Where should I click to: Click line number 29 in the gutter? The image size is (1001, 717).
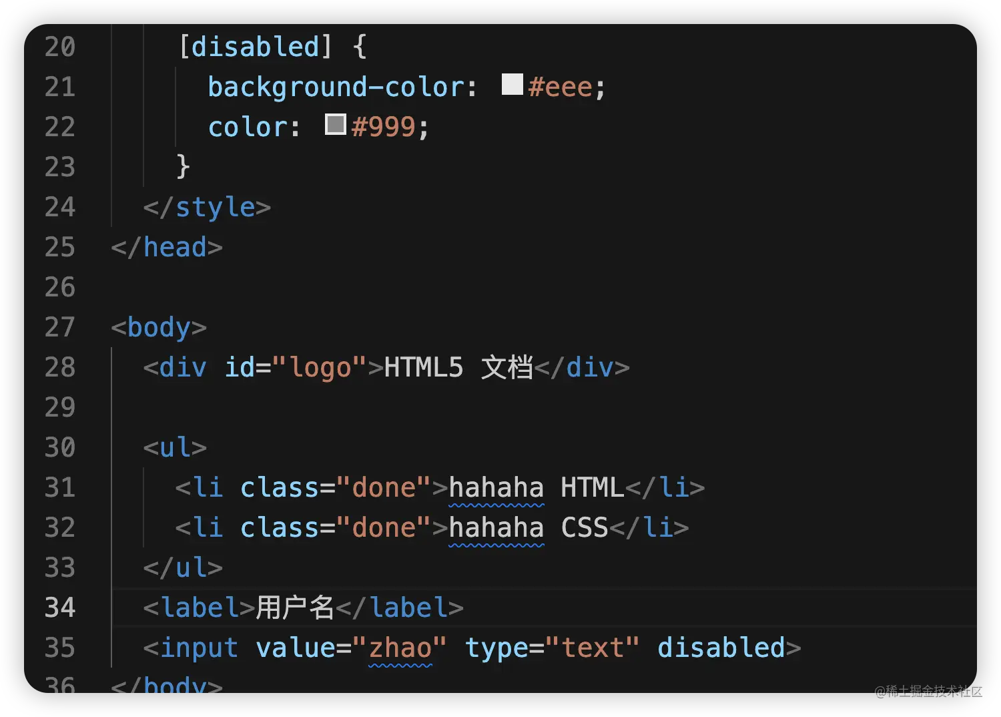[x=60, y=407]
